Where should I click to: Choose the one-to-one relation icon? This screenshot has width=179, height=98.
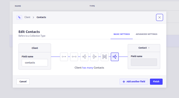[74, 57]
